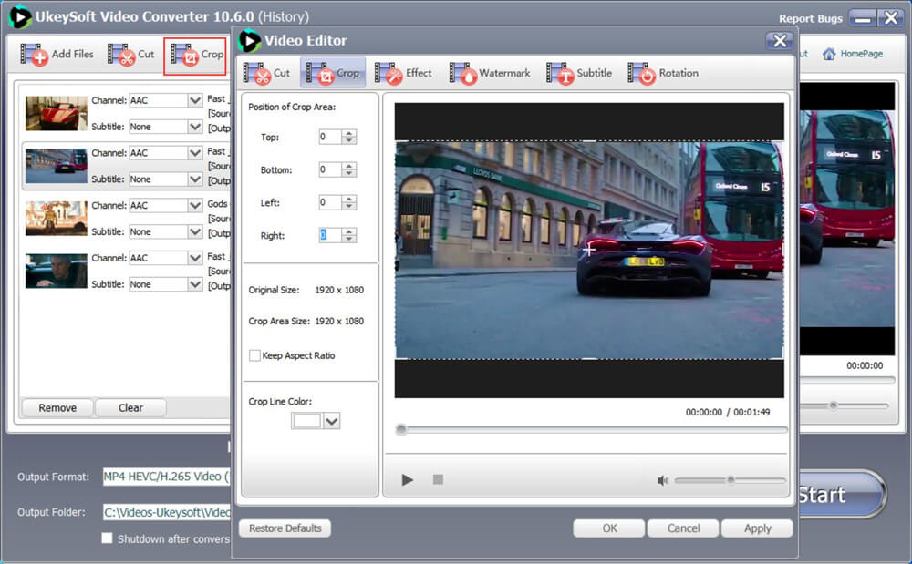
Task: Select the red sports car video thumbnail
Action: click(x=57, y=113)
